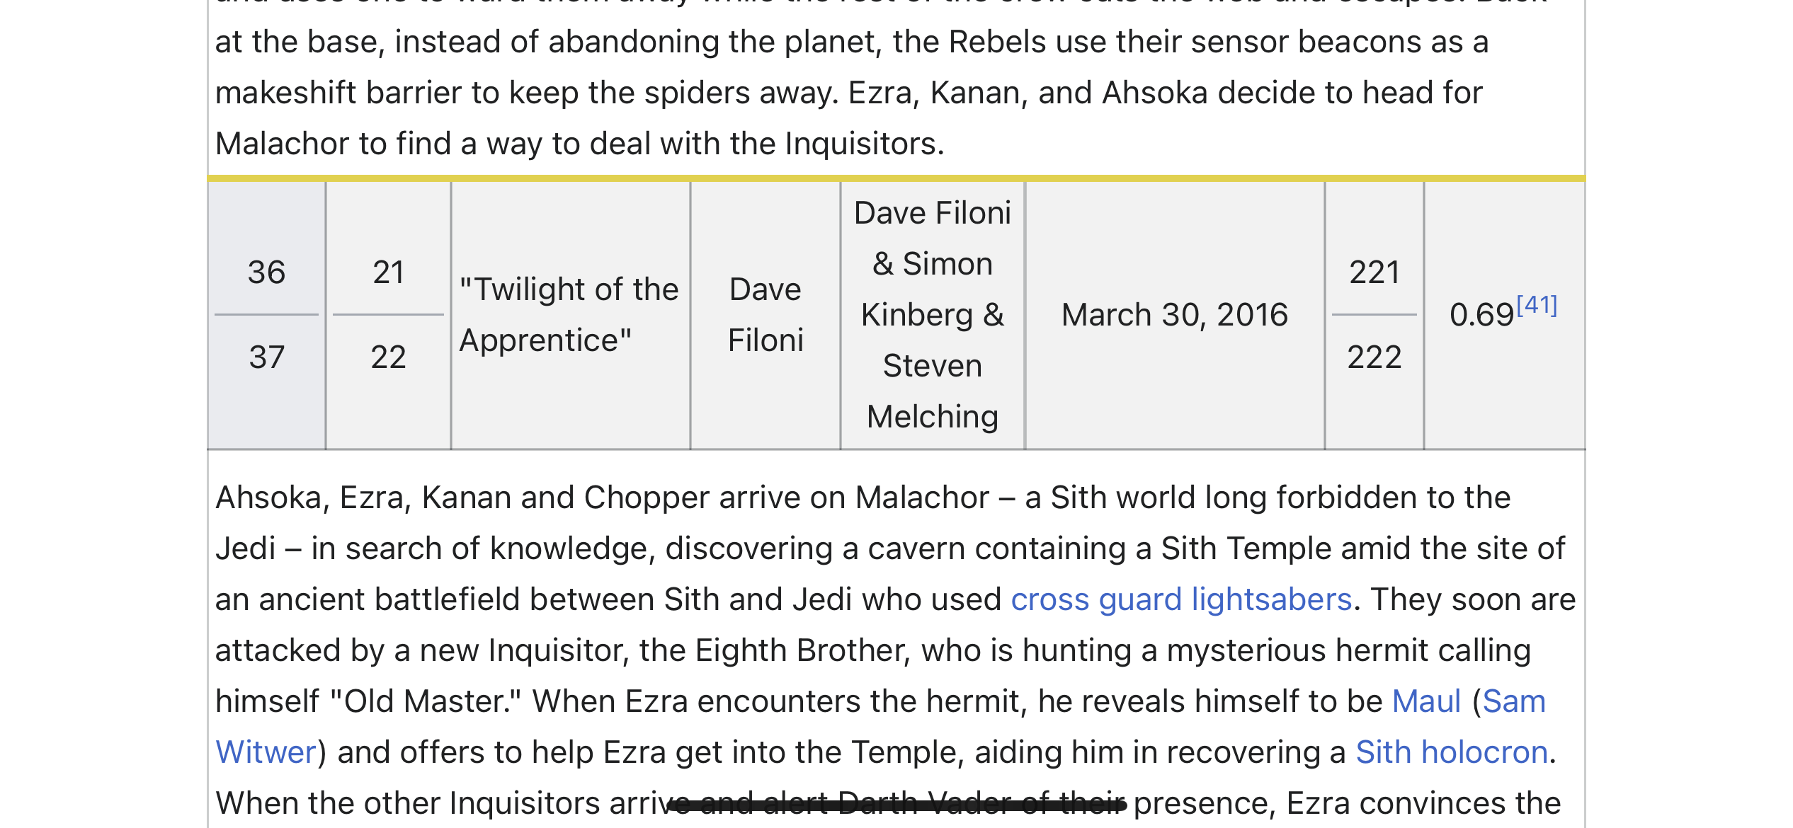The height and width of the screenshot is (828, 1793).
Task: Tap the black home indicator bar
Action: [896, 805]
